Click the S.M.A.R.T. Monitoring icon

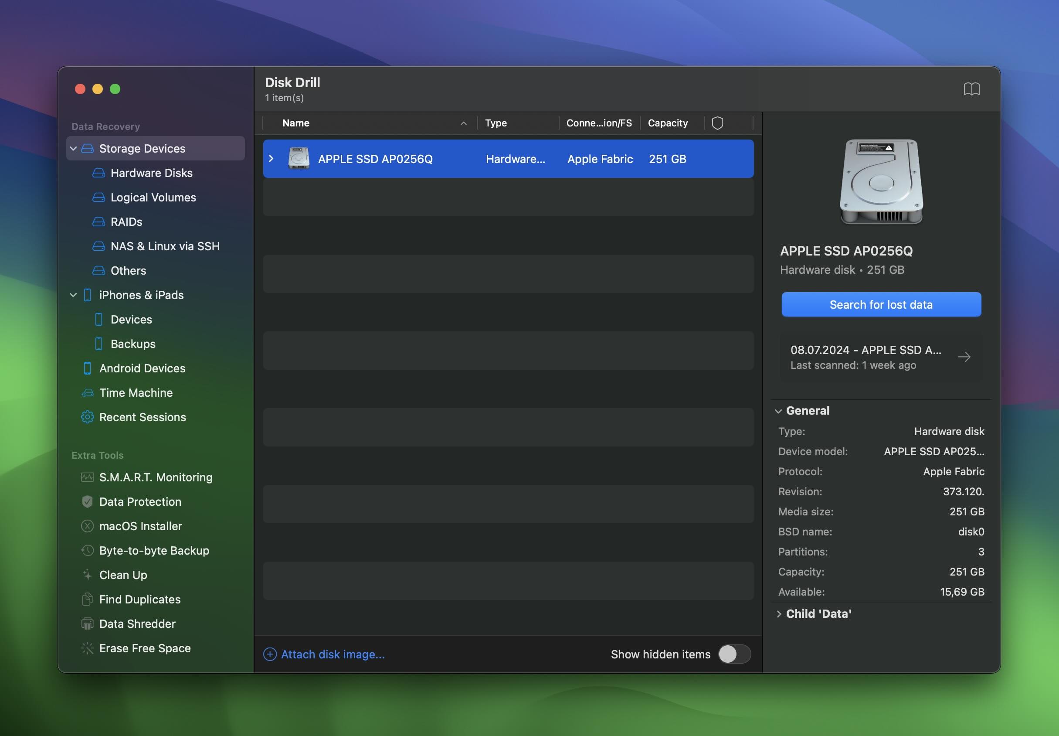[x=87, y=477]
